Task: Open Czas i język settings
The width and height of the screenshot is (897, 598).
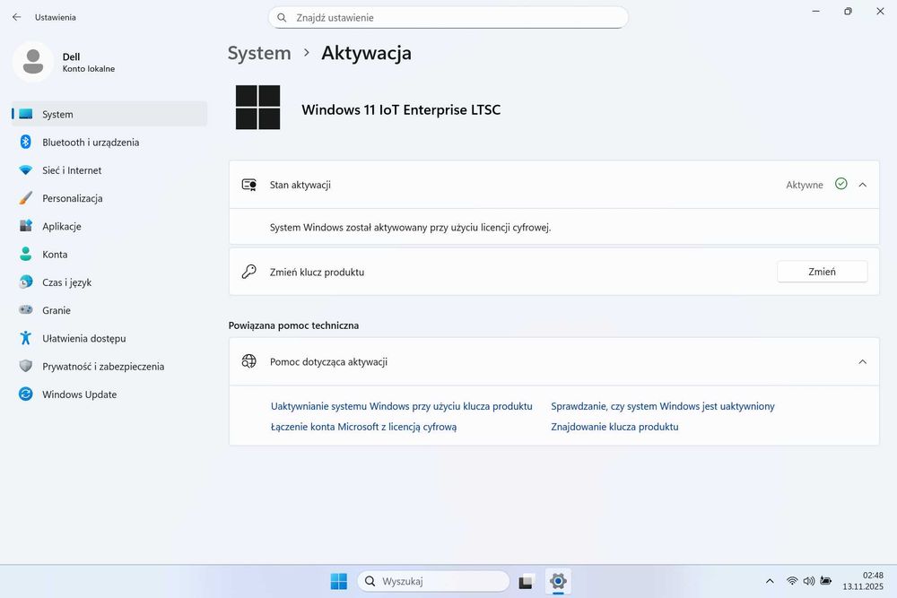Action: [109, 282]
